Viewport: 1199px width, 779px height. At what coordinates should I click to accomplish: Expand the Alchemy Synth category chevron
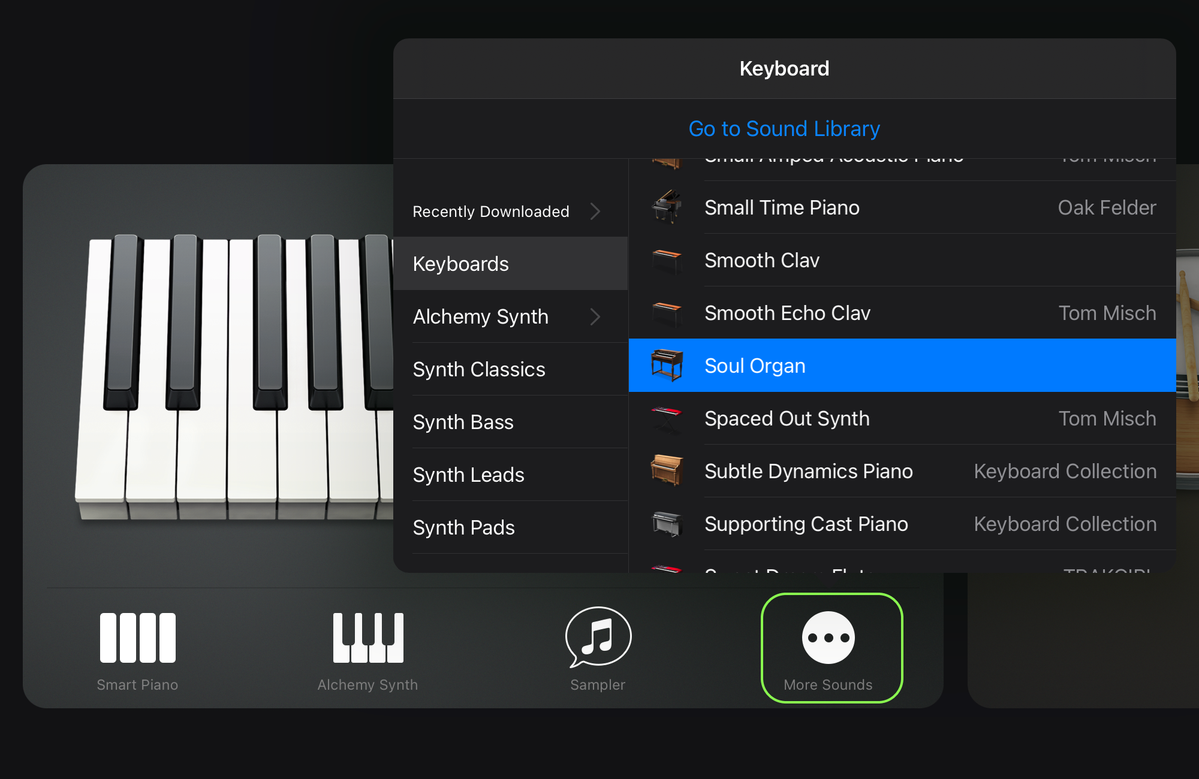tap(595, 316)
